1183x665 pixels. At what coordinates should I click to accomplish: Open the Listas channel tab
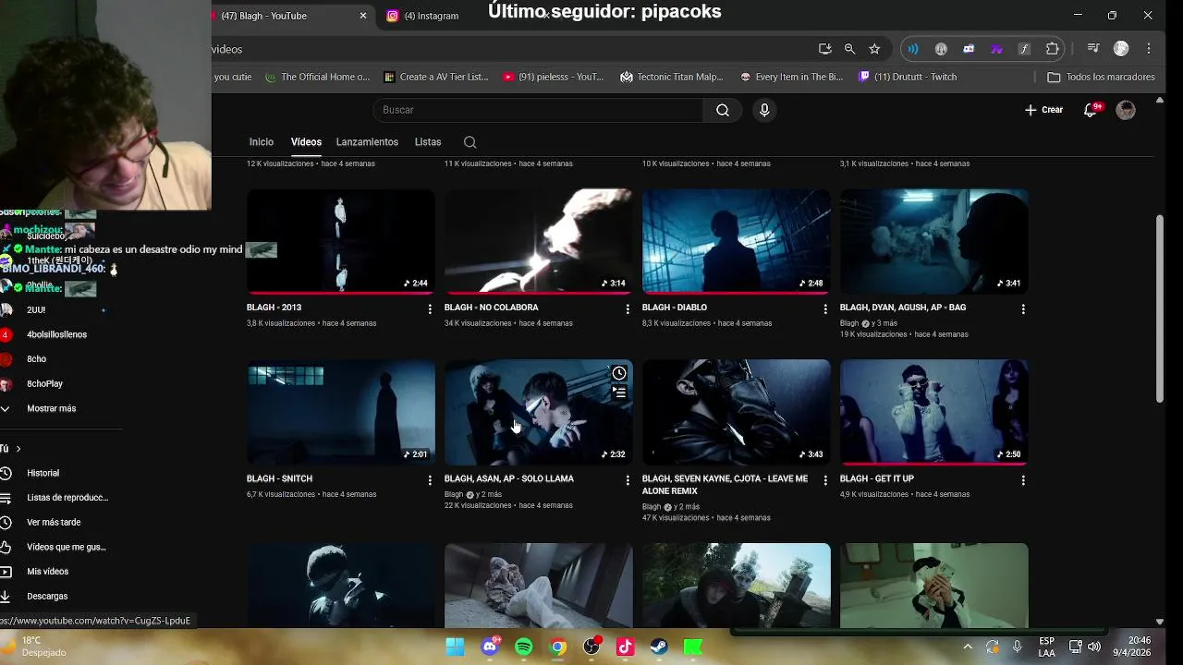[x=428, y=142]
